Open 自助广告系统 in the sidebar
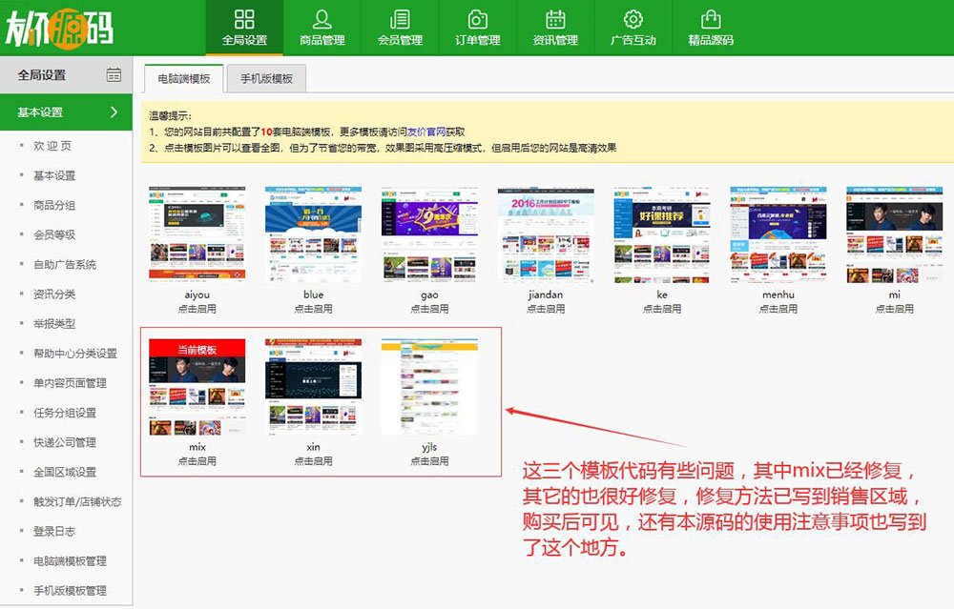The height and width of the screenshot is (609, 954). point(65,264)
